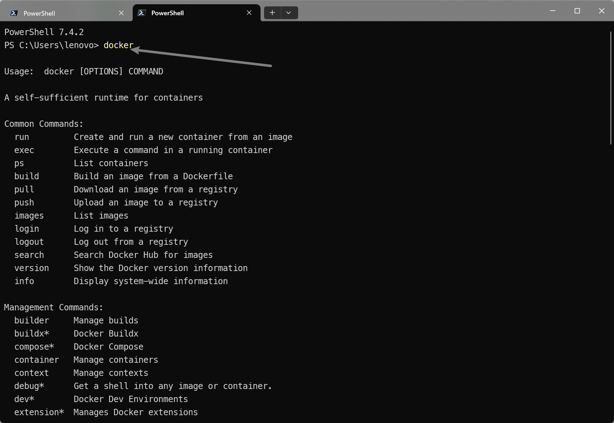This screenshot has width=614, height=423.
Task: Click the 'Common Commands:' heading
Action: click(44, 124)
